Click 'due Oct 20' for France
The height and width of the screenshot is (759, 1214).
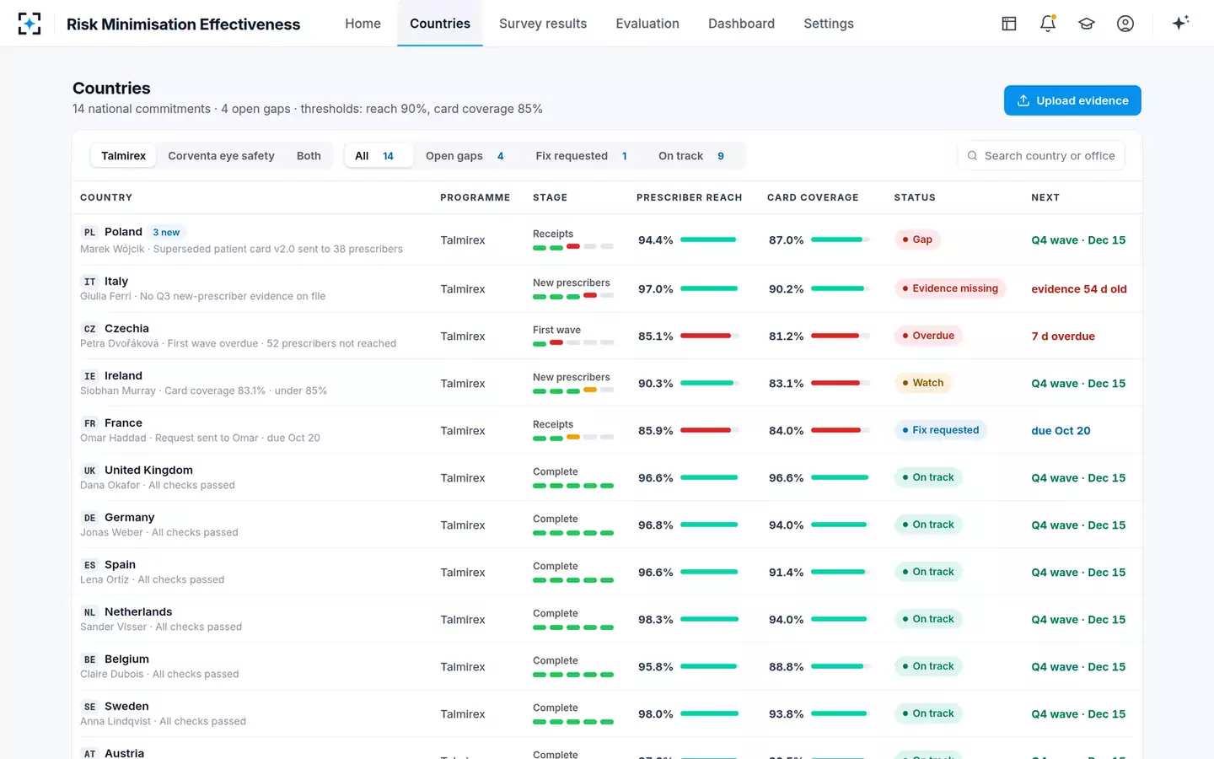point(1061,431)
